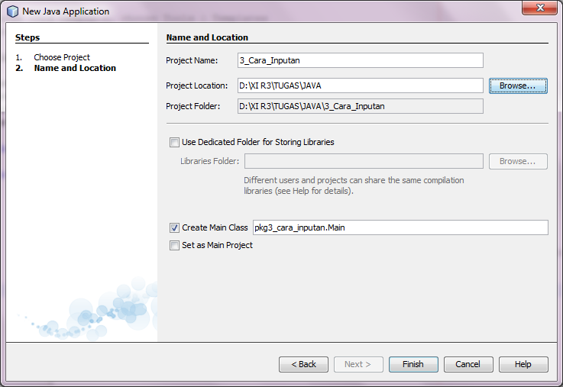Click the Project Folder path field

click(360, 106)
